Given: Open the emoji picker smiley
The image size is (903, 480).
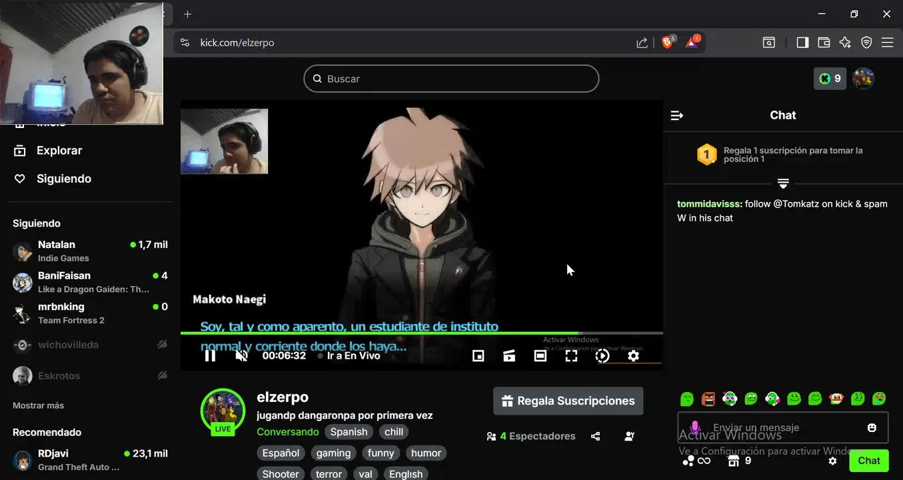Looking at the screenshot, I should [872, 427].
